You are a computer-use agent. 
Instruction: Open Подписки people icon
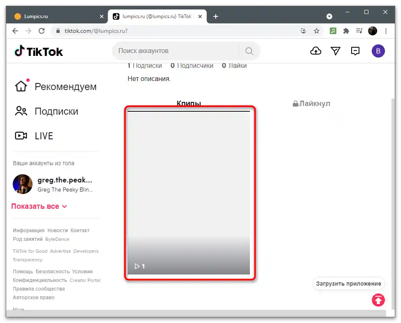[x=21, y=111]
